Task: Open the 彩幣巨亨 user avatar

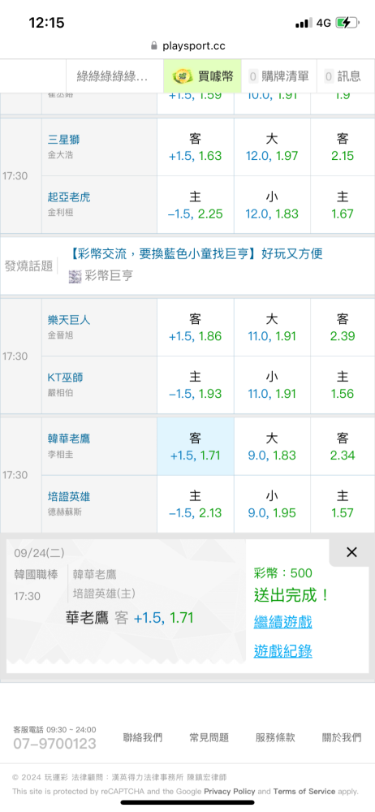Action: [x=75, y=276]
